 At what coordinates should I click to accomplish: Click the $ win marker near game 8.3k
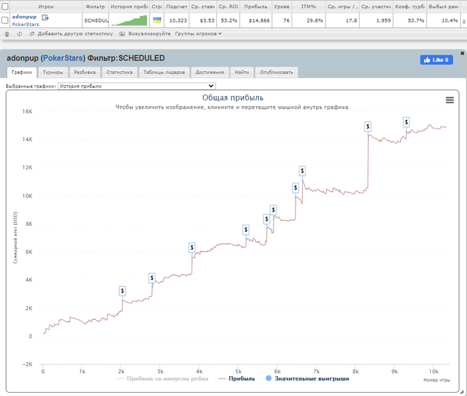[x=368, y=127]
